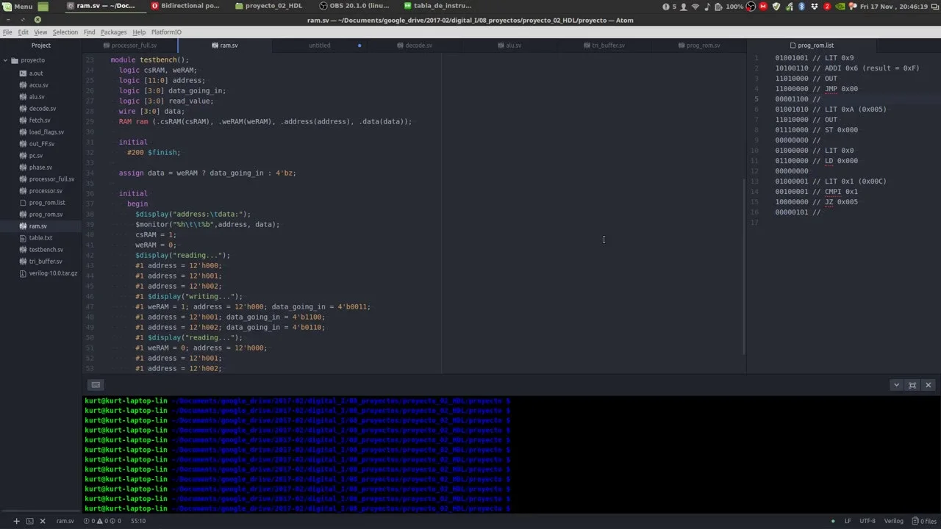Click the Dropbox tray icon
941x529 pixels.
click(x=815, y=6)
